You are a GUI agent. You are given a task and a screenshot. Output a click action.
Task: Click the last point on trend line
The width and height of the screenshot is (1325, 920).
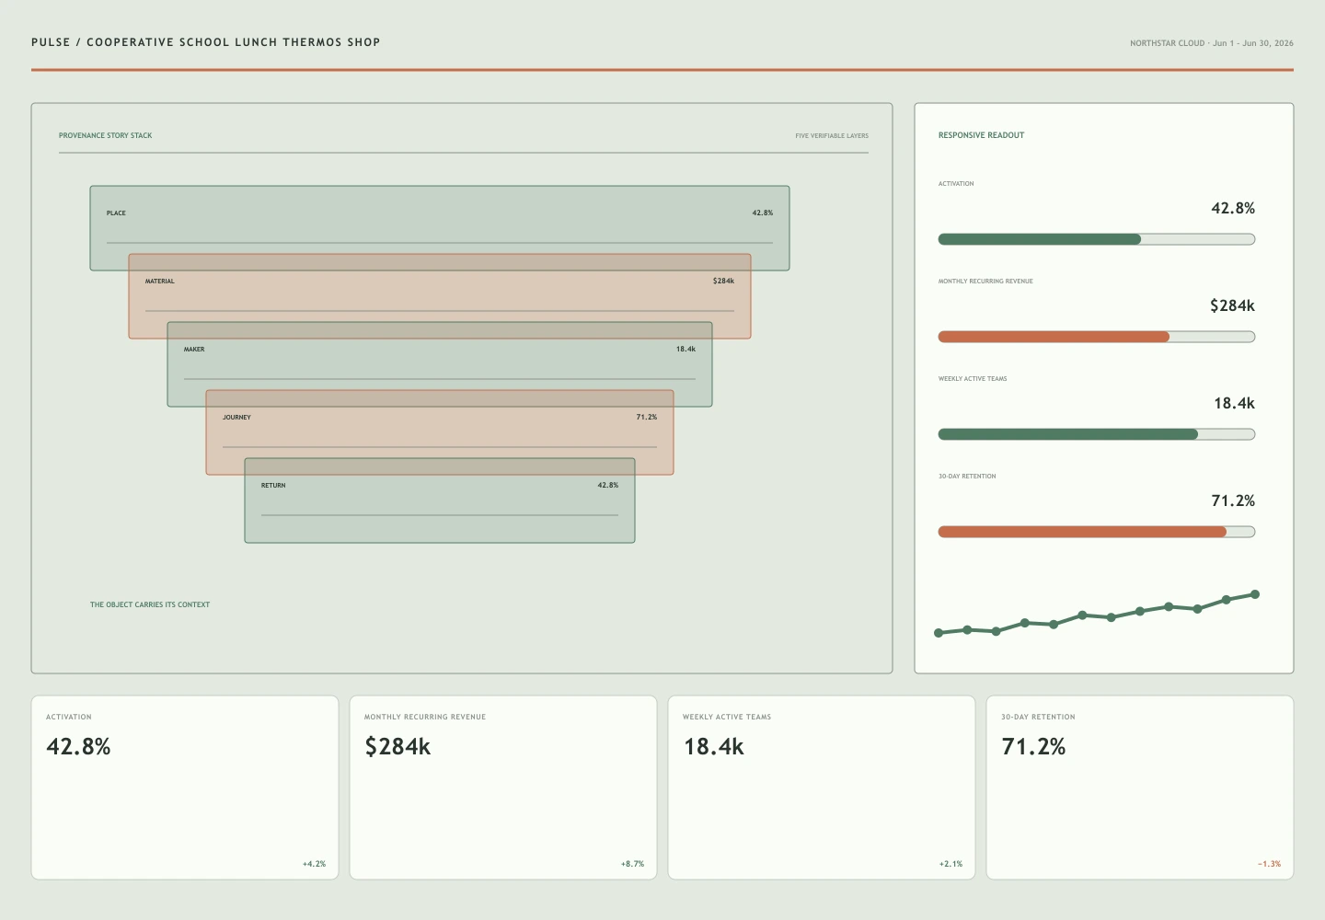pyautogui.click(x=1255, y=594)
